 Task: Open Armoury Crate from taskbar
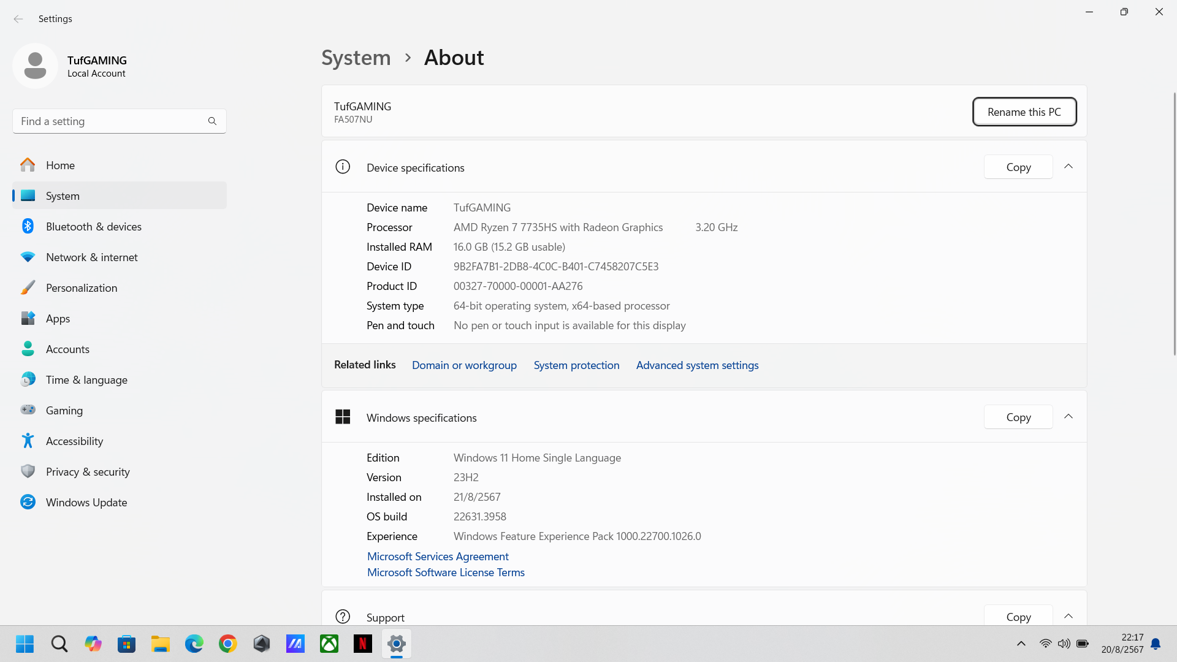(262, 644)
